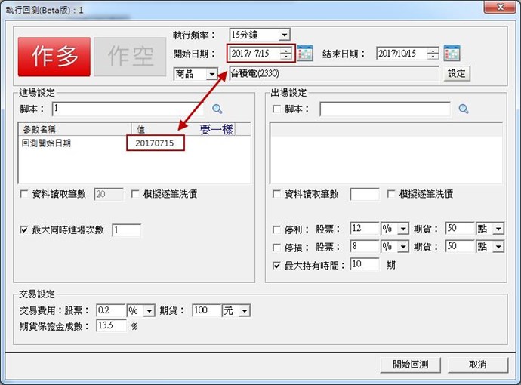Click the 期貨保證金成數 field 13.5
The image size is (521, 385).
(111, 325)
